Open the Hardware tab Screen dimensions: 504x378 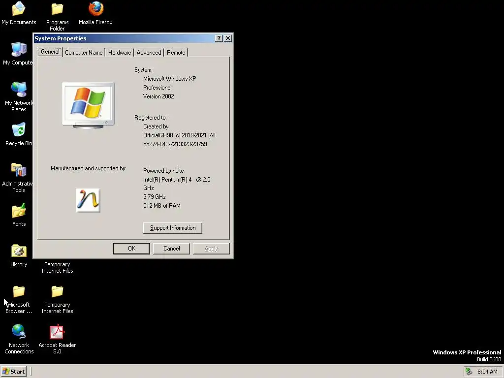point(120,53)
